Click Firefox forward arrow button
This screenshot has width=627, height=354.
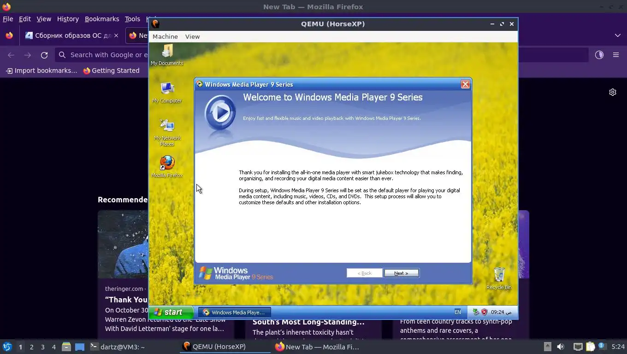(28, 55)
